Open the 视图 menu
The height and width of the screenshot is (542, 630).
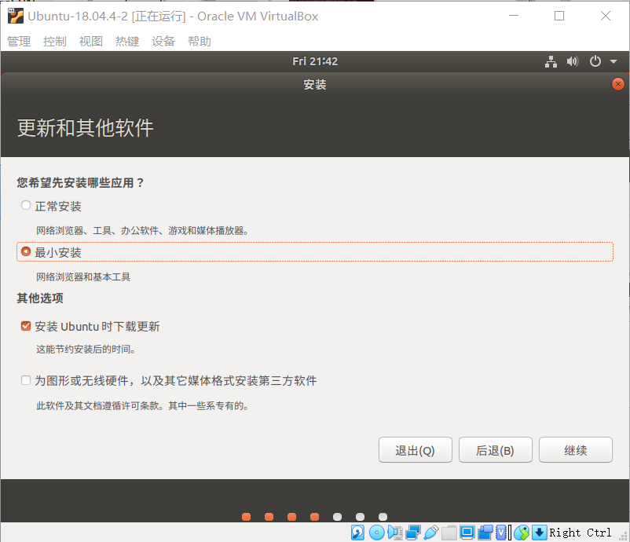click(91, 41)
